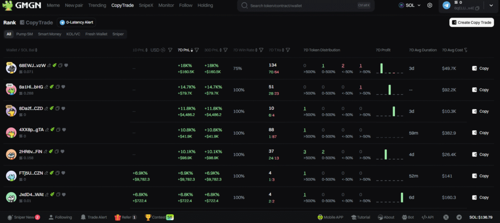Open the Meme menu item
500x223 pixels.
53,5
